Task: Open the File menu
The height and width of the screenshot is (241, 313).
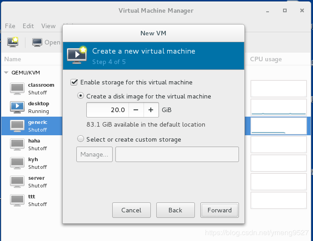Action: (x=10, y=26)
